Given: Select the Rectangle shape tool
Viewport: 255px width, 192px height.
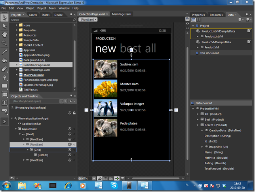Looking at the screenshot, I should [4, 86].
